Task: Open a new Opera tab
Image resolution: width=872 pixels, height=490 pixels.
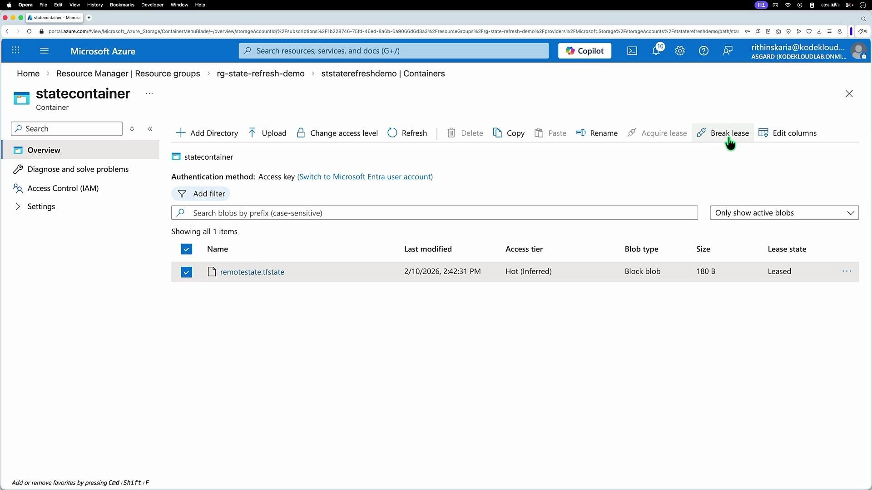Action: [89, 18]
